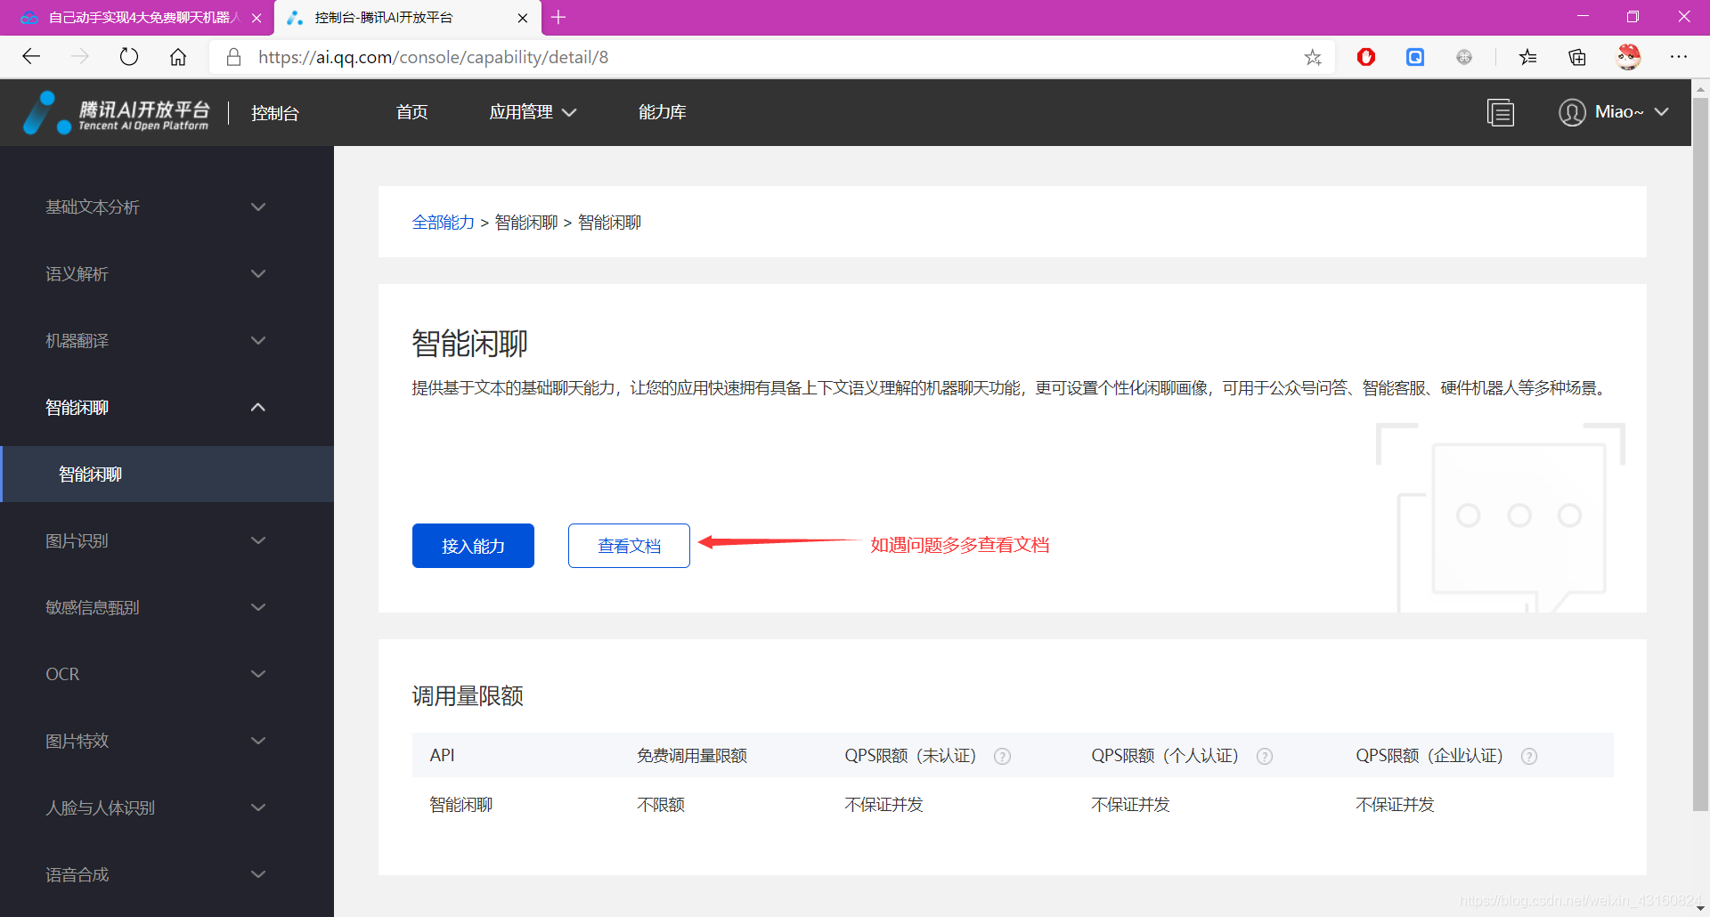Reload the page with the refresh icon
This screenshot has height=917, width=1710.
coord(129,57)
